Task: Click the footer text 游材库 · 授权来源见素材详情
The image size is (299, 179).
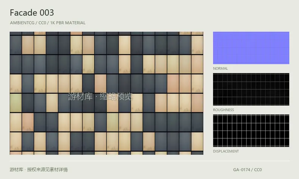Action: coord(39,169)
